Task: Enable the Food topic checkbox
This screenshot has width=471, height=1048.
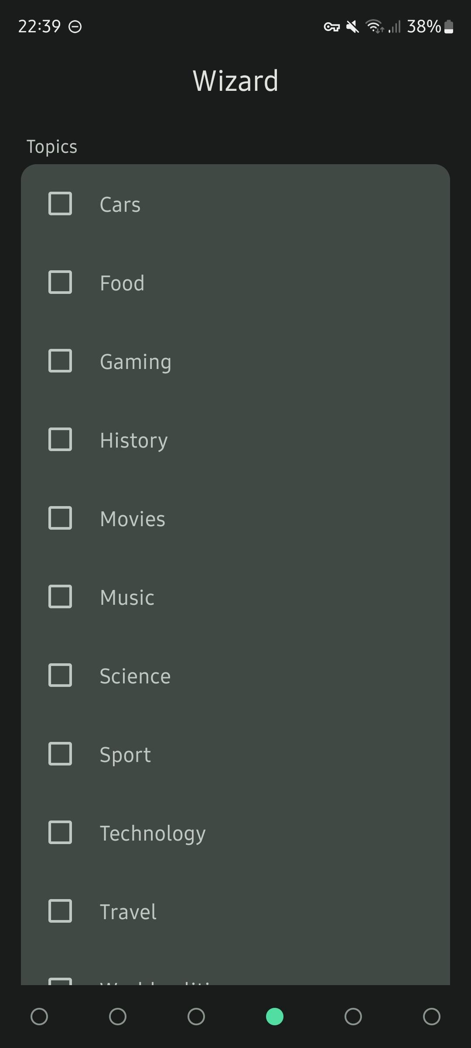Action: 60,282
